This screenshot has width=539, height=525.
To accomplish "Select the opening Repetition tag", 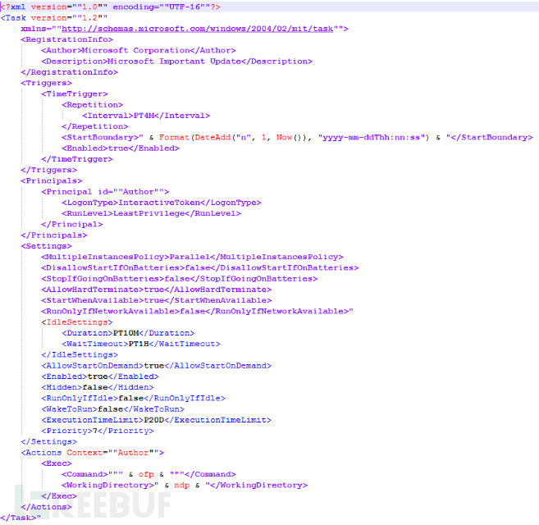I will pos(92,105).
